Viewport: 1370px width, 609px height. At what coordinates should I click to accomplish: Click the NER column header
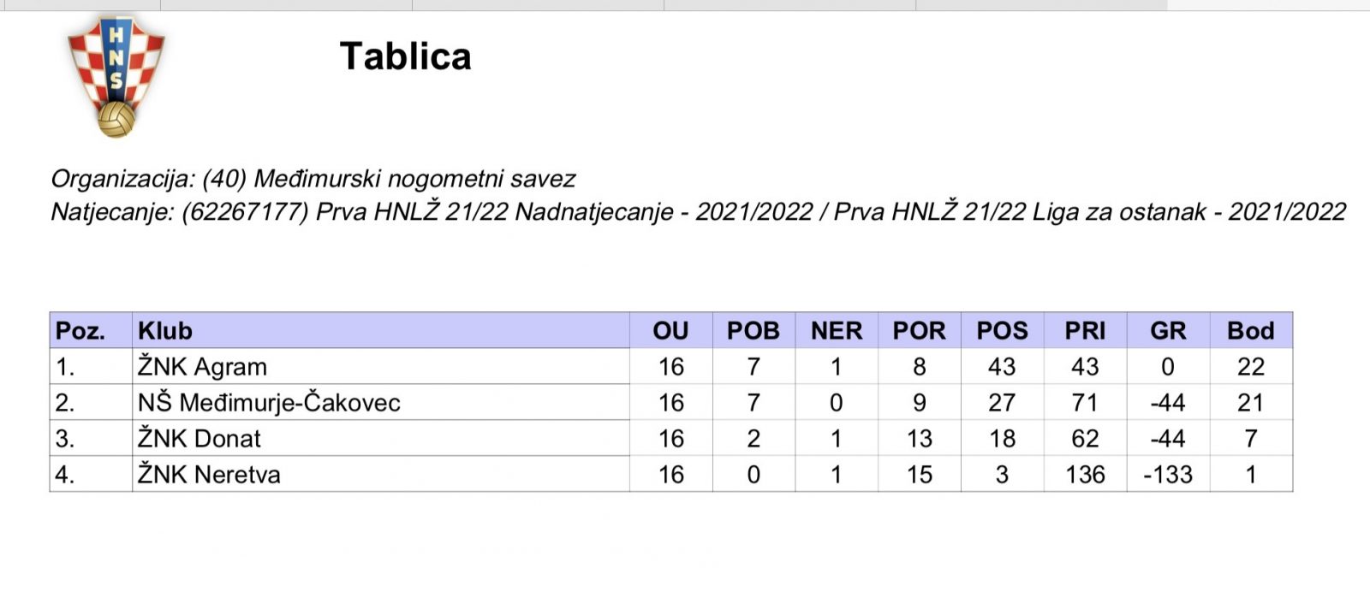[837, 331]
